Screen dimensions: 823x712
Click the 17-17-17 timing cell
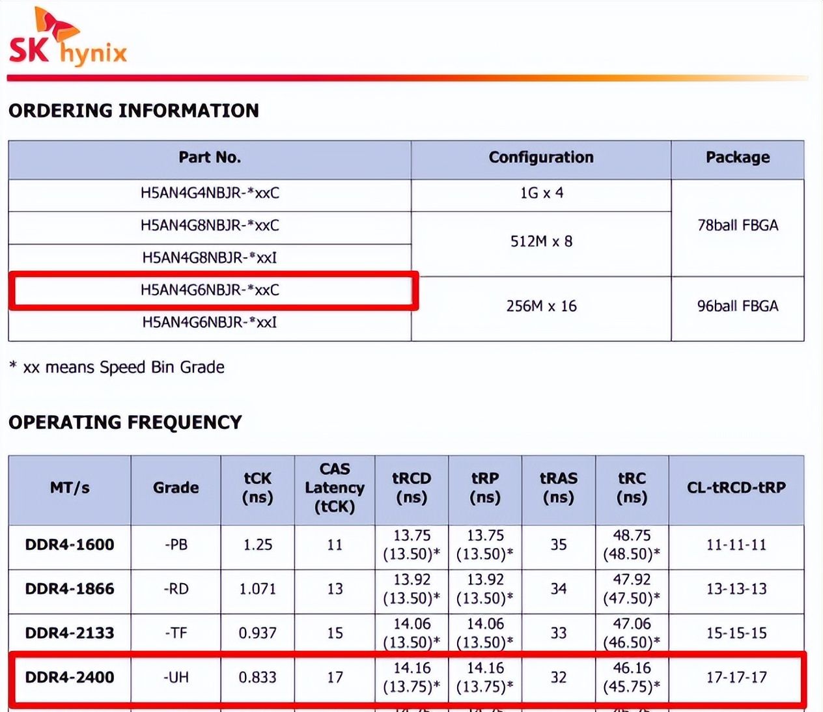pyautogui.click(x=736, y=678)
